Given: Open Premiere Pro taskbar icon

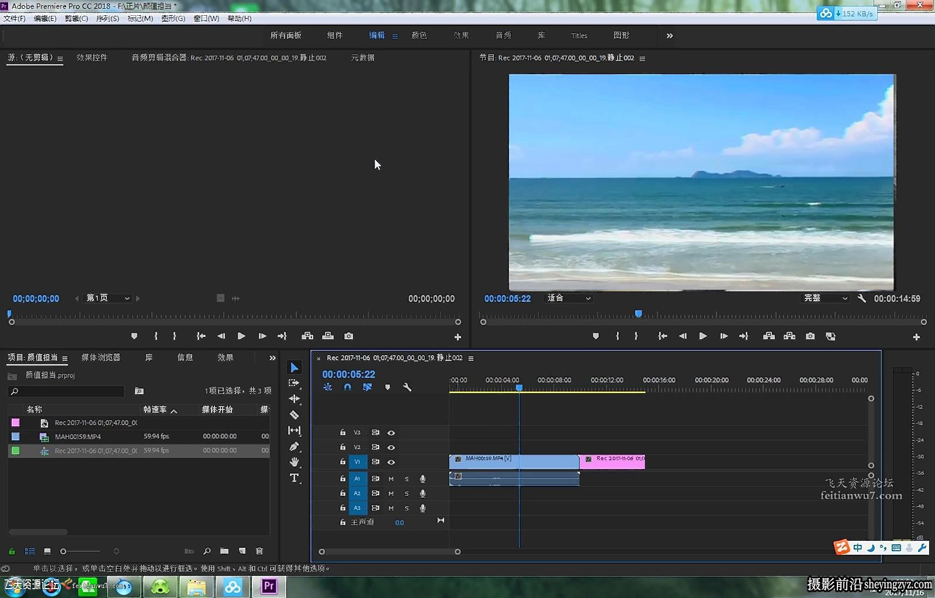Looking at the screenshot, I should pyautogui.click(x=269, y=586).
